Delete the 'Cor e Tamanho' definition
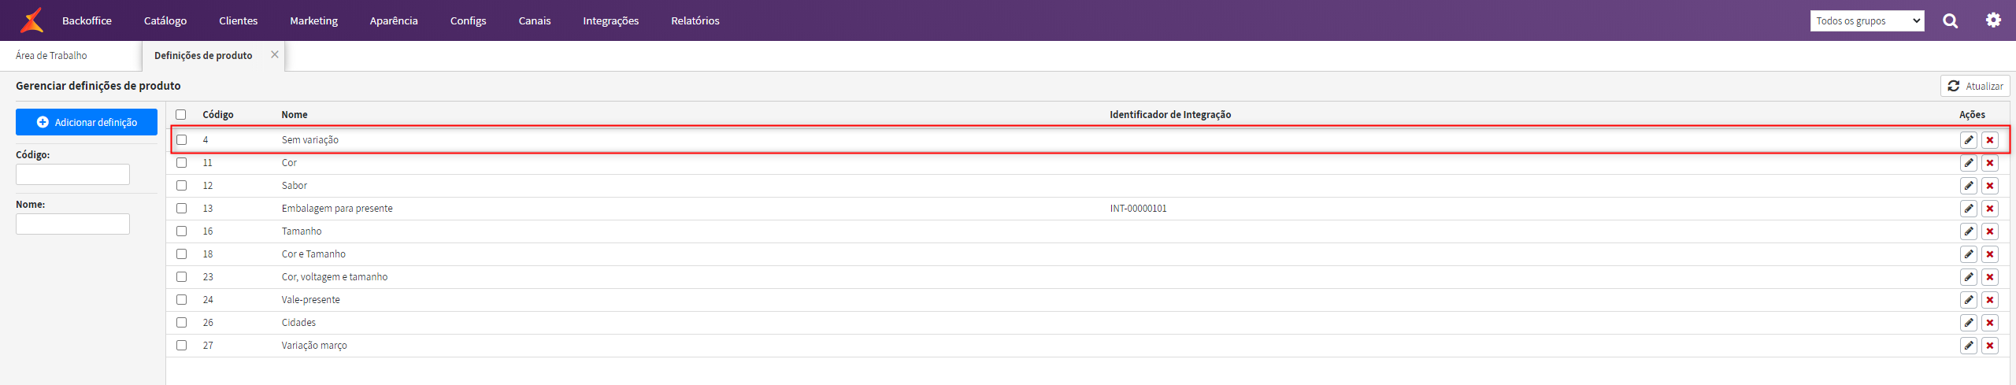The image size is (2016, 385). pos(1990,254)
